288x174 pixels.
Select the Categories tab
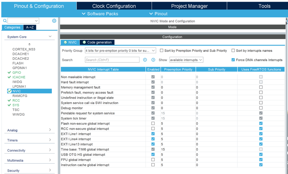12,27
